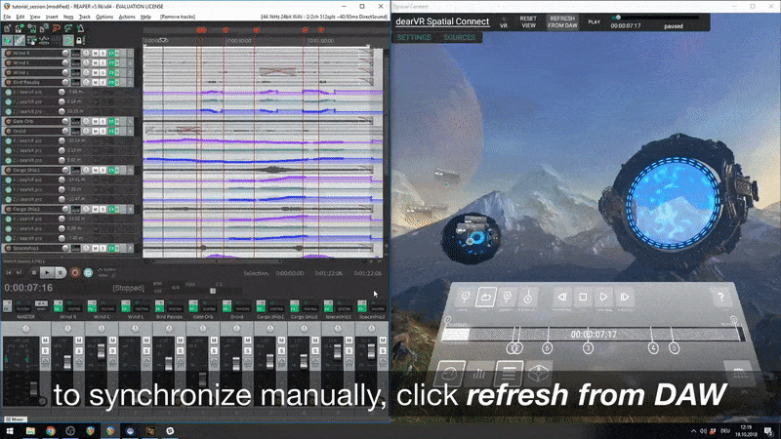Go to project start in REAPER transport
The height and width of the screenshot is (439, 781).
[9, 273]
